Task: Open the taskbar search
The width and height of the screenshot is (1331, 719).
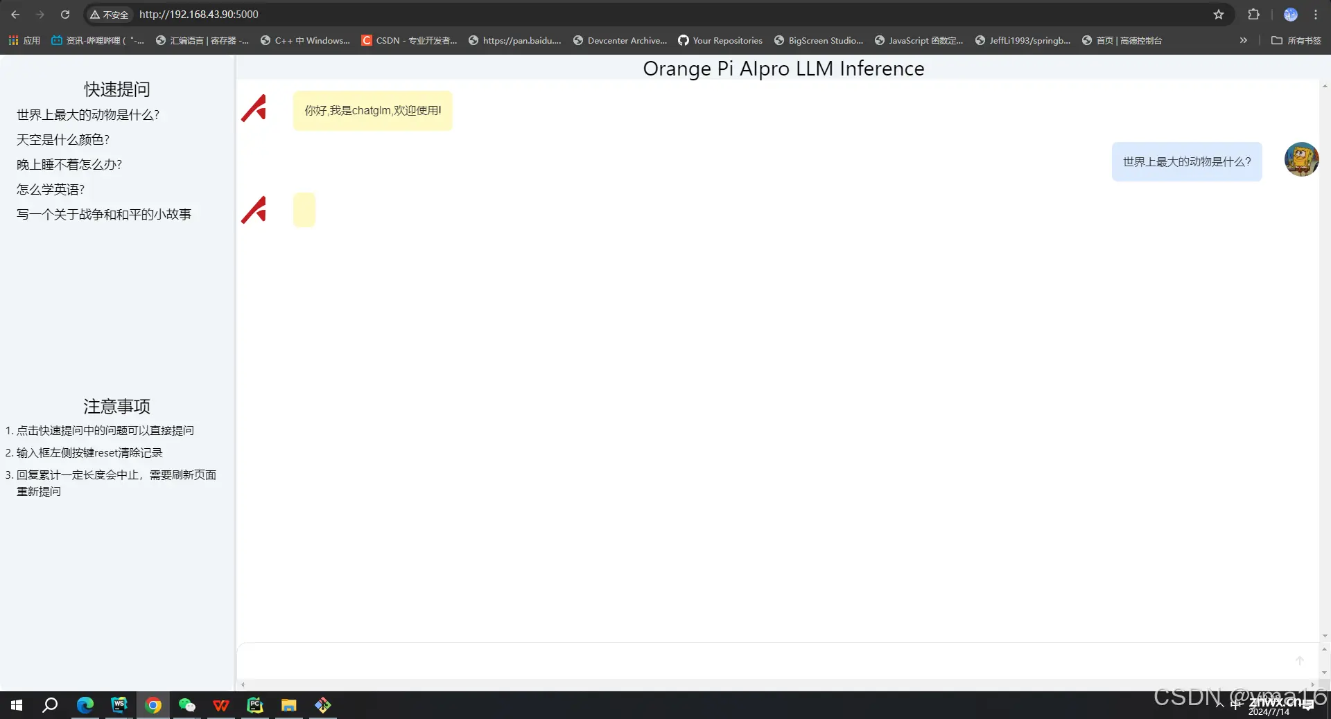Action: [50, 705]
